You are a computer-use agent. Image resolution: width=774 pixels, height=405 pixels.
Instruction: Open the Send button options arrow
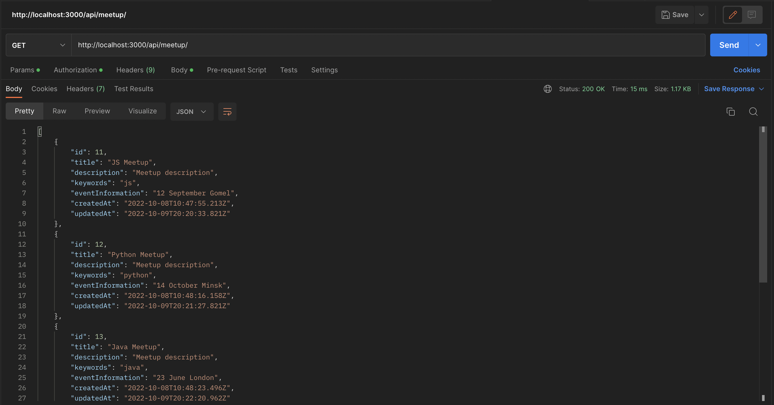(x=758, y=45)
